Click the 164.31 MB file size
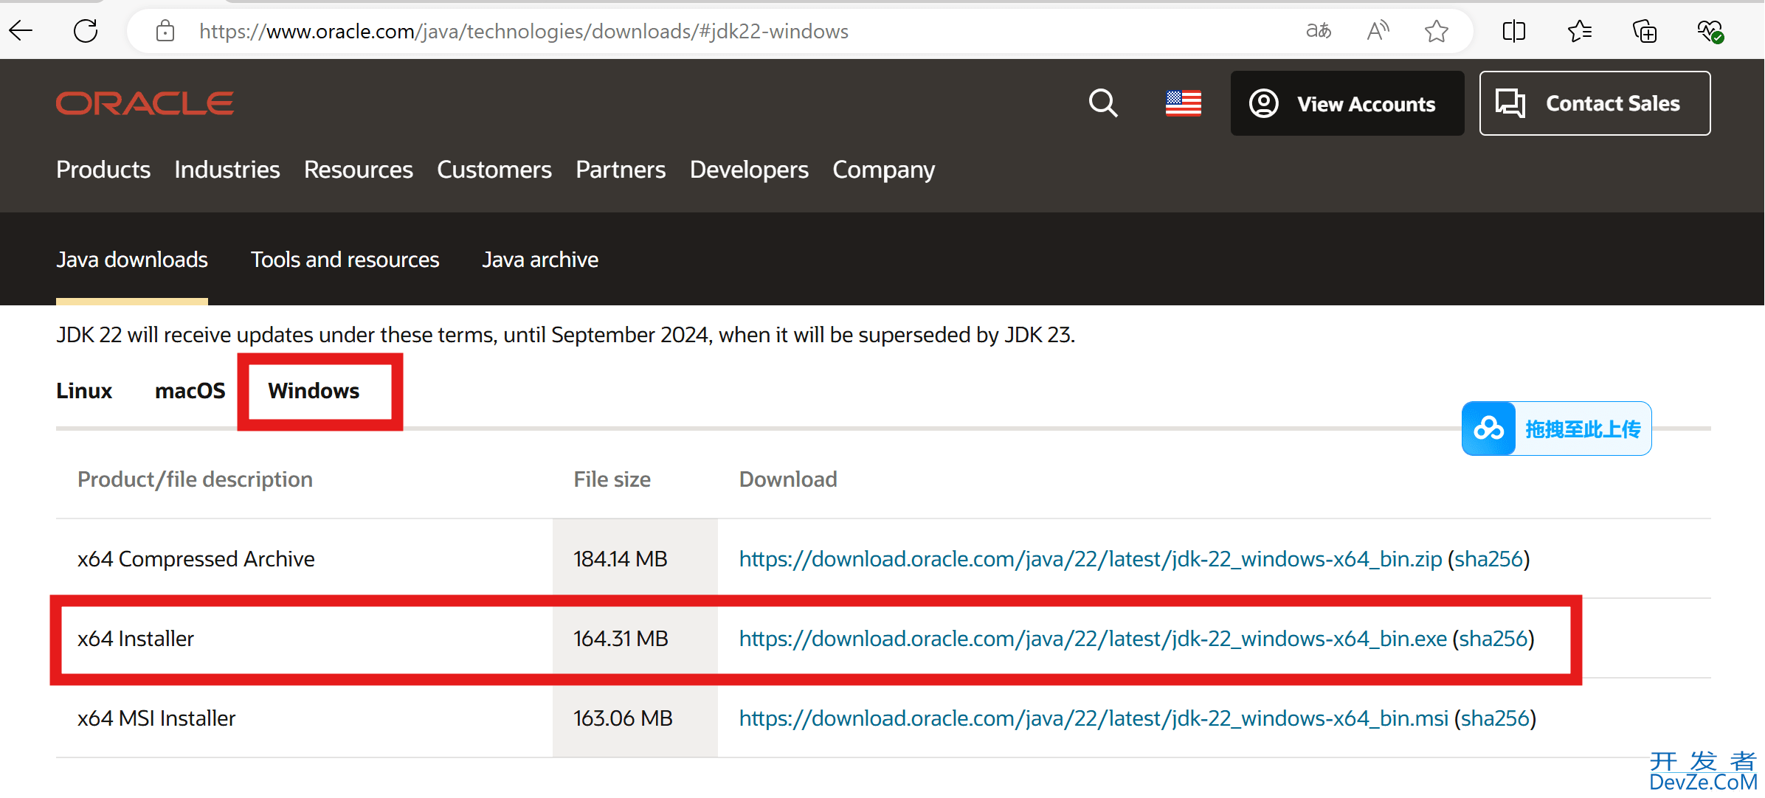This screenshot has height=798, width=1765. click(621, 639)
